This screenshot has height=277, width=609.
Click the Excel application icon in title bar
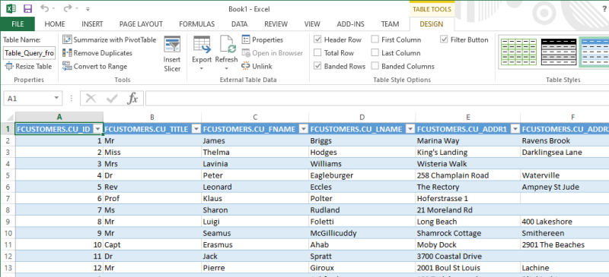(11, 8)
